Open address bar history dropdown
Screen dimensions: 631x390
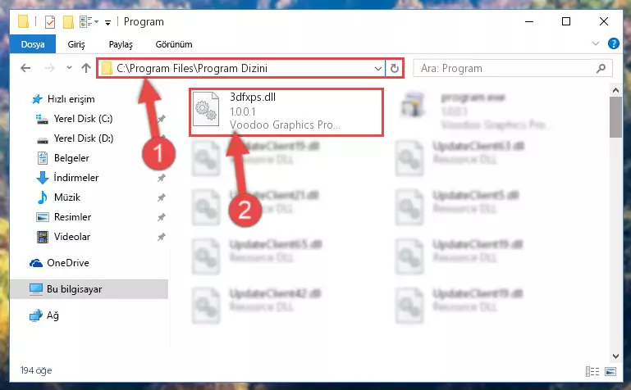coord(378,68)
